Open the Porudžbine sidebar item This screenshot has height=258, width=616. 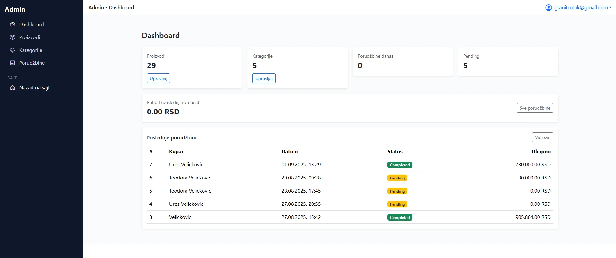32,63
